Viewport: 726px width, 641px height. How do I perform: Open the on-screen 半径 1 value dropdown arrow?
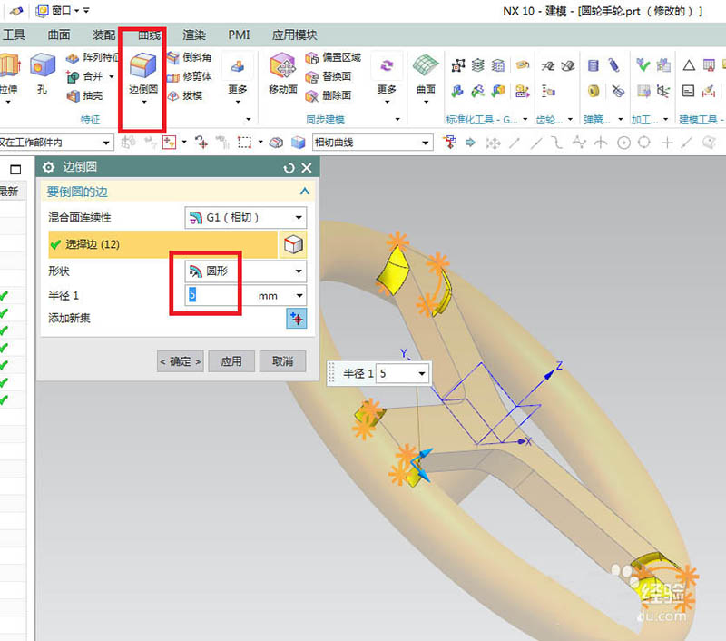click(x=422, y=373)
